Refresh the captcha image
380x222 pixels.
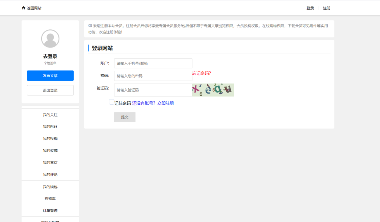tap(213, 90)
